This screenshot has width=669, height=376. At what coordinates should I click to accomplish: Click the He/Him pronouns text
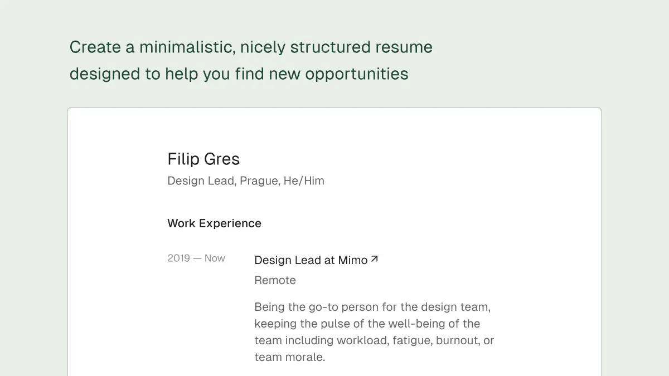tap(304, 181)
